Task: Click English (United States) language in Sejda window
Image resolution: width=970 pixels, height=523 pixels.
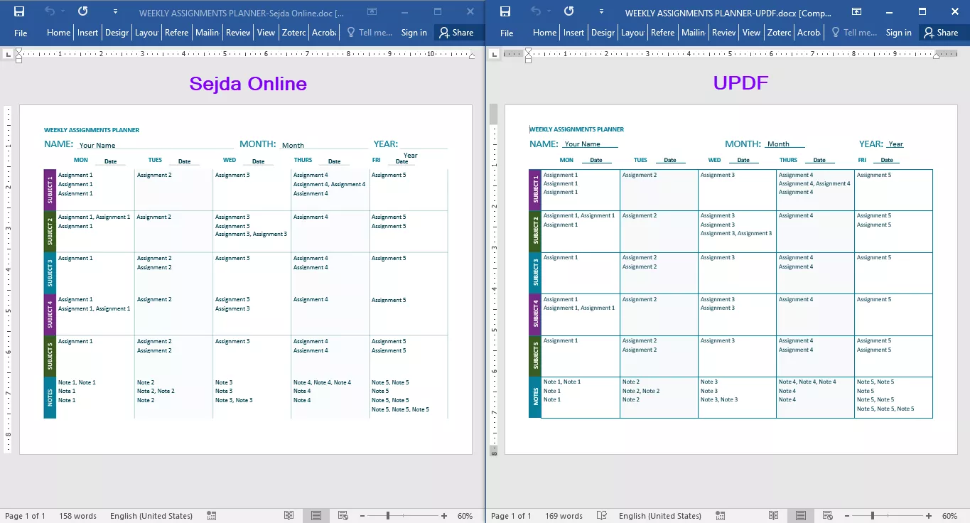Action: tap(151, 516)
